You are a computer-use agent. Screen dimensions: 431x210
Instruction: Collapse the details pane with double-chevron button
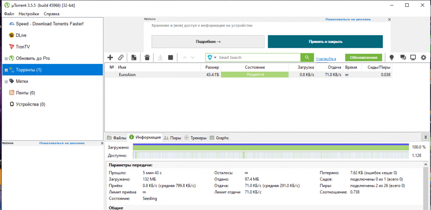pyautogui.click(x=426, y=137)
